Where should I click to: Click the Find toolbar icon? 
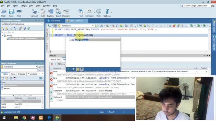pos(81,13)
